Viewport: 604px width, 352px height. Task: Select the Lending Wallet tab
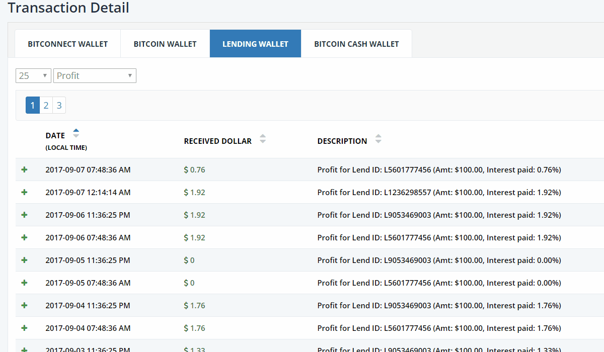(255, 44)
